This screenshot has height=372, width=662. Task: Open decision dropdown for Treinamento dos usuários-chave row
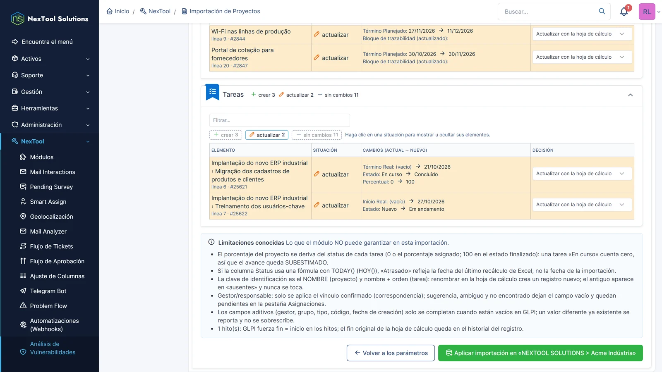(582, 205)
